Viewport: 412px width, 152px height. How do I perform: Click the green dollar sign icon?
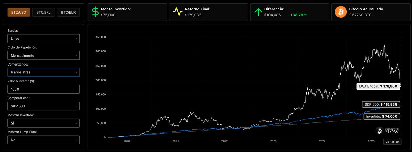(x=95, y=12)
